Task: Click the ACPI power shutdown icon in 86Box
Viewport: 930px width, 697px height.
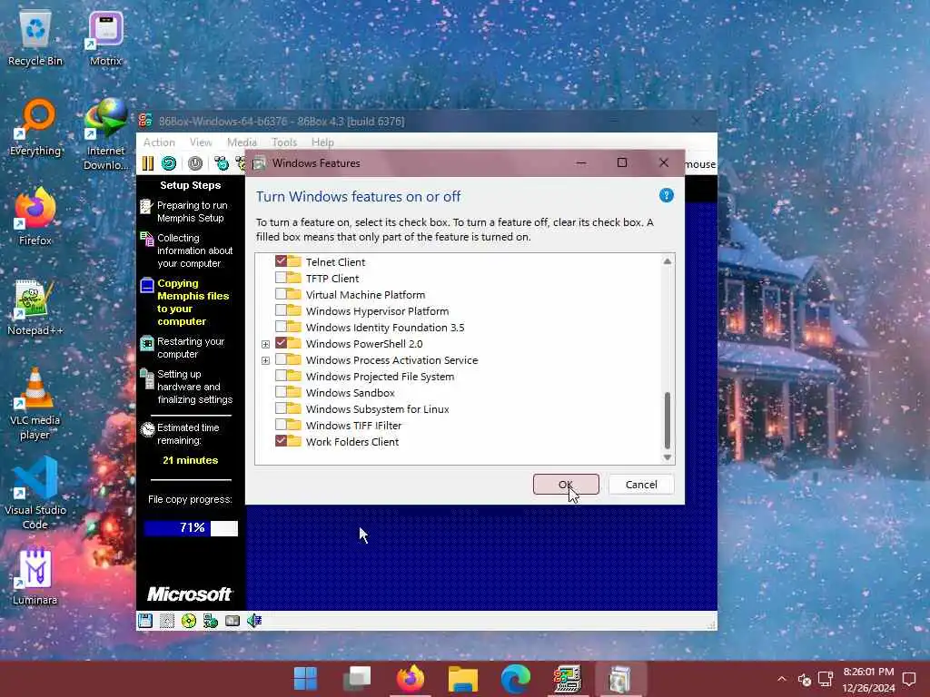Action: [195, 163]
